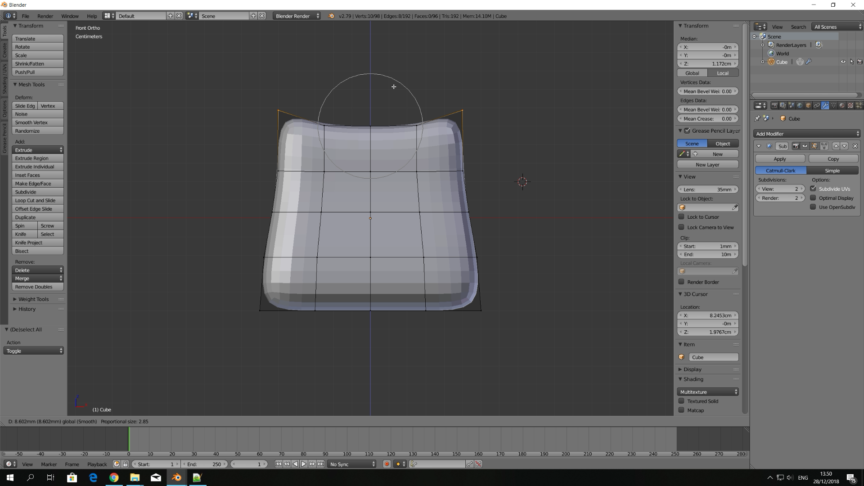
Task: Remove the Sub modifier with X
Action: [855, 146]
